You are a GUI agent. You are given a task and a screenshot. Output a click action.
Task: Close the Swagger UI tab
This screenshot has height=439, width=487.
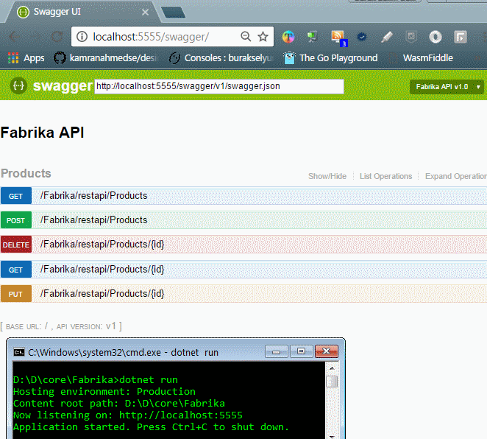coord(145,13)
